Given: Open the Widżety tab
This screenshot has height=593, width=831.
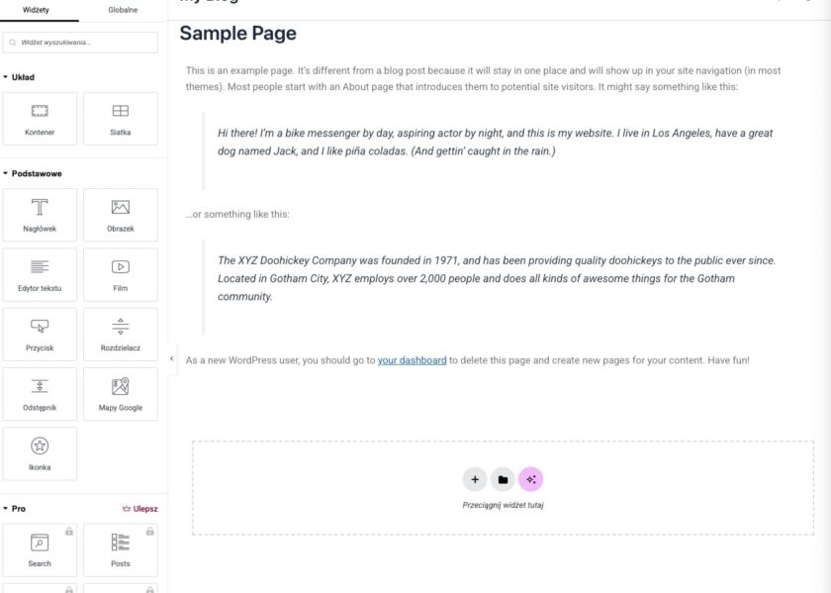Looking at the screenshot, I should (x=37, y=10).
